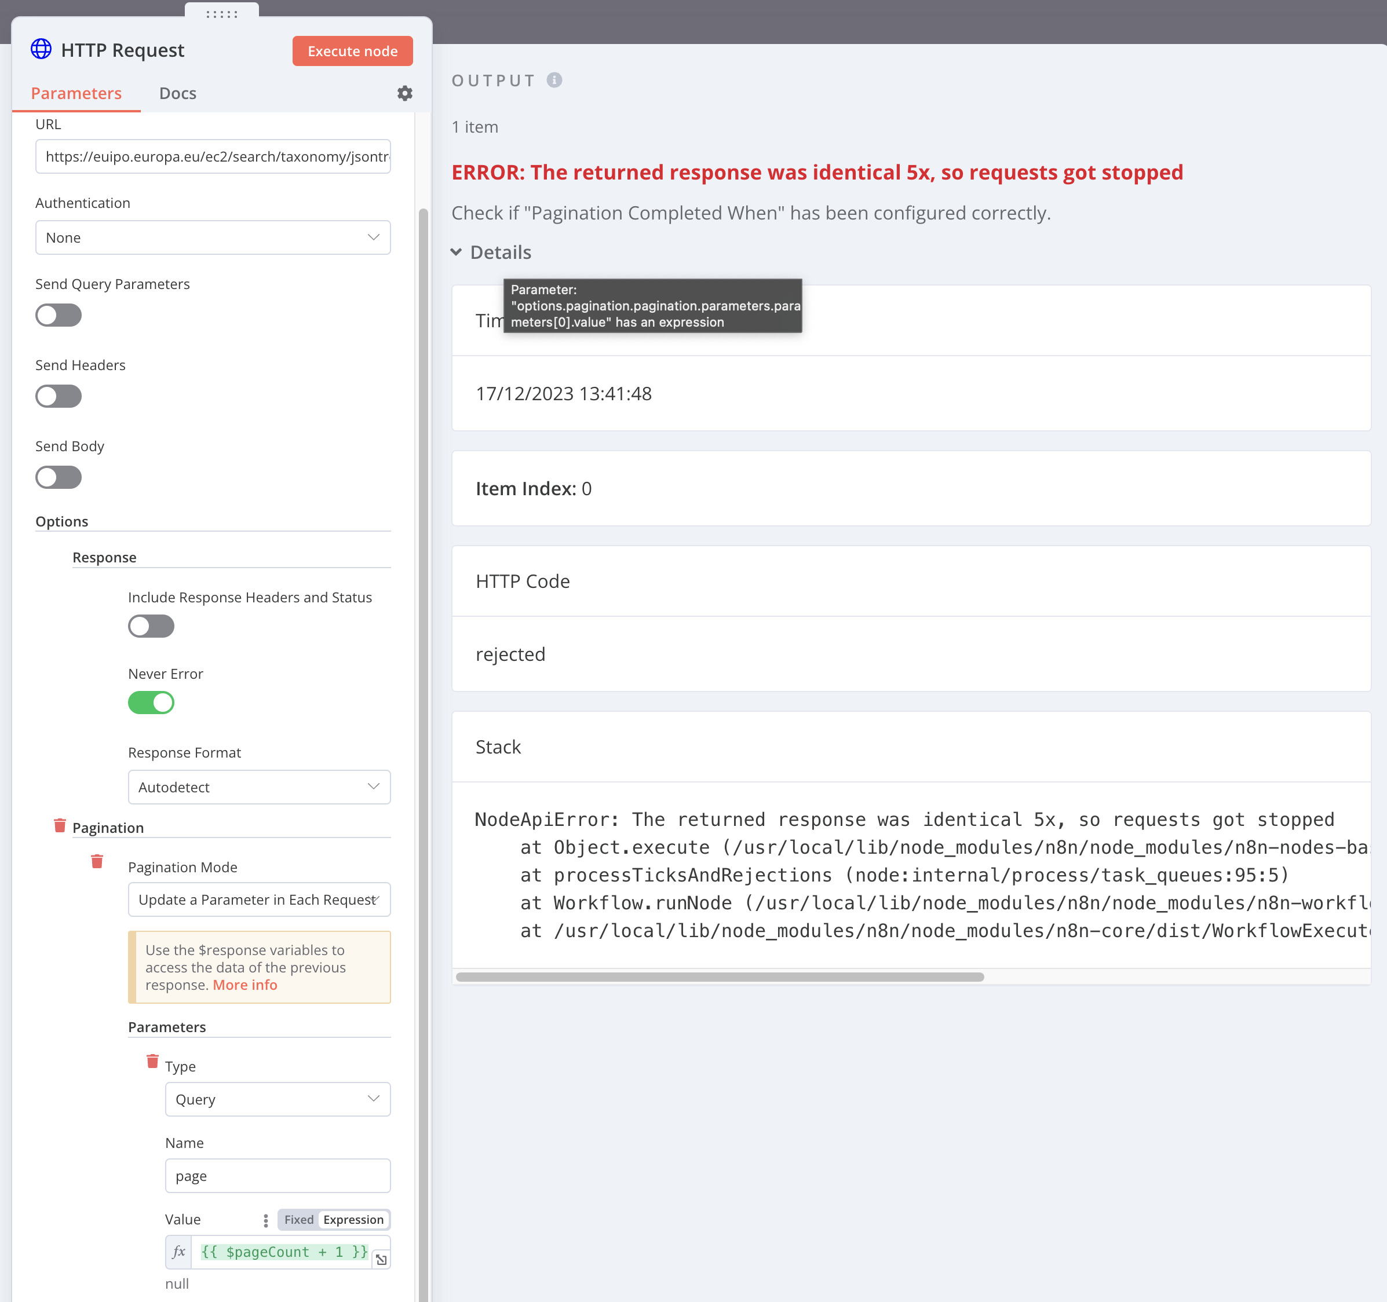Click the URL input field

tap(213, 156)
